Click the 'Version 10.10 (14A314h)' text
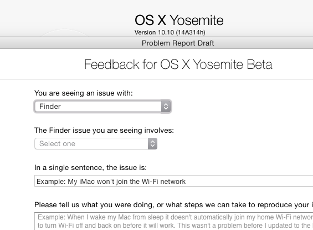The height and width of the screenshot is (230, 313). [x=170, y=32]
